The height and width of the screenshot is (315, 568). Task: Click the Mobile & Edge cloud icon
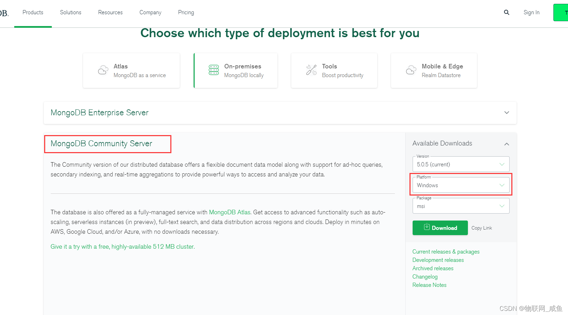[411, 70]
